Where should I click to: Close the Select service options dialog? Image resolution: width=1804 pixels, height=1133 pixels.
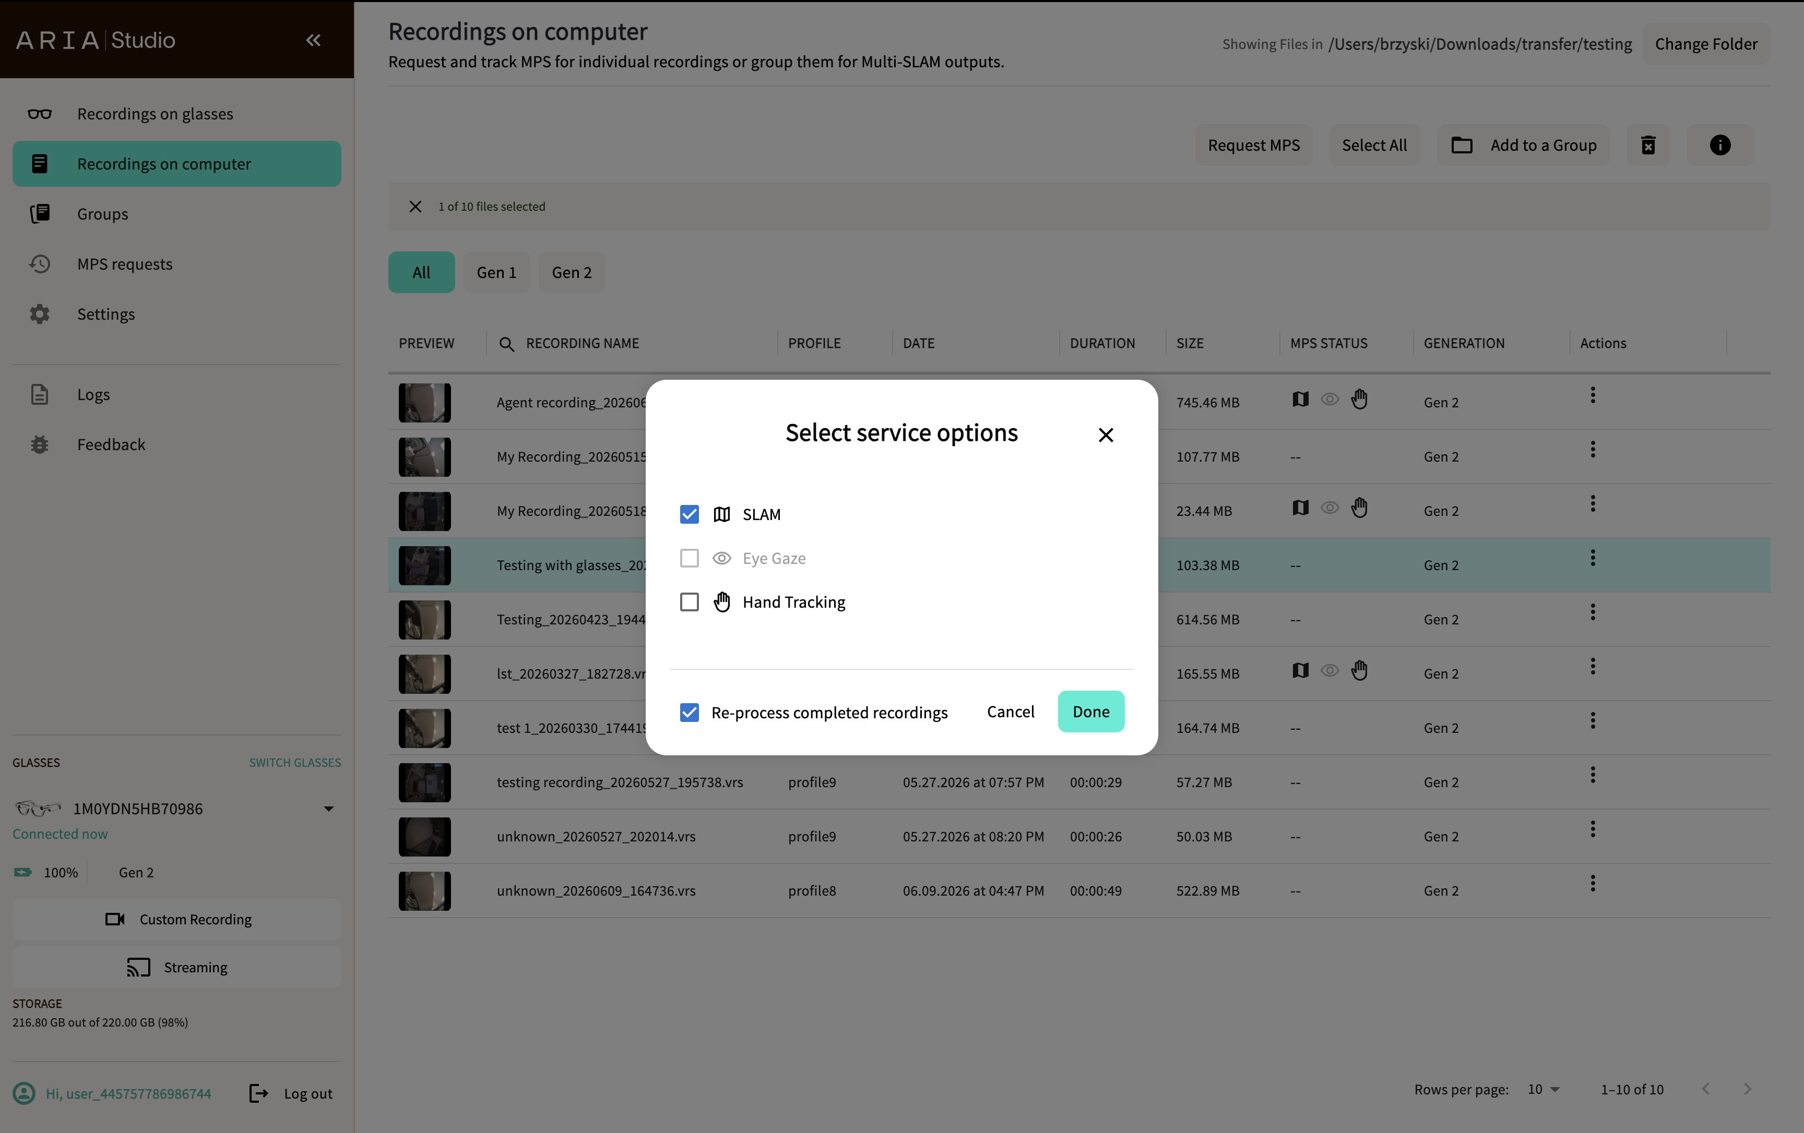click(x=1106, y=435)
